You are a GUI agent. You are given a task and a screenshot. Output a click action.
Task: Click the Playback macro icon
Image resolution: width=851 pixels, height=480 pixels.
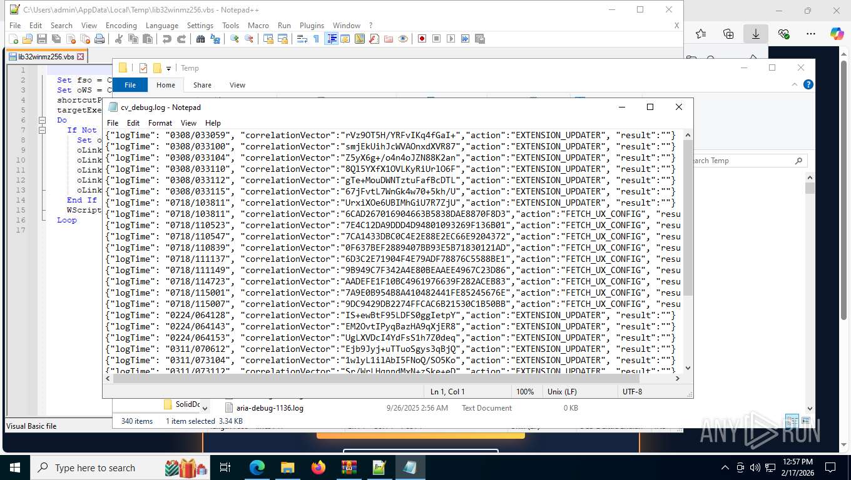click(x=451, y=39)
